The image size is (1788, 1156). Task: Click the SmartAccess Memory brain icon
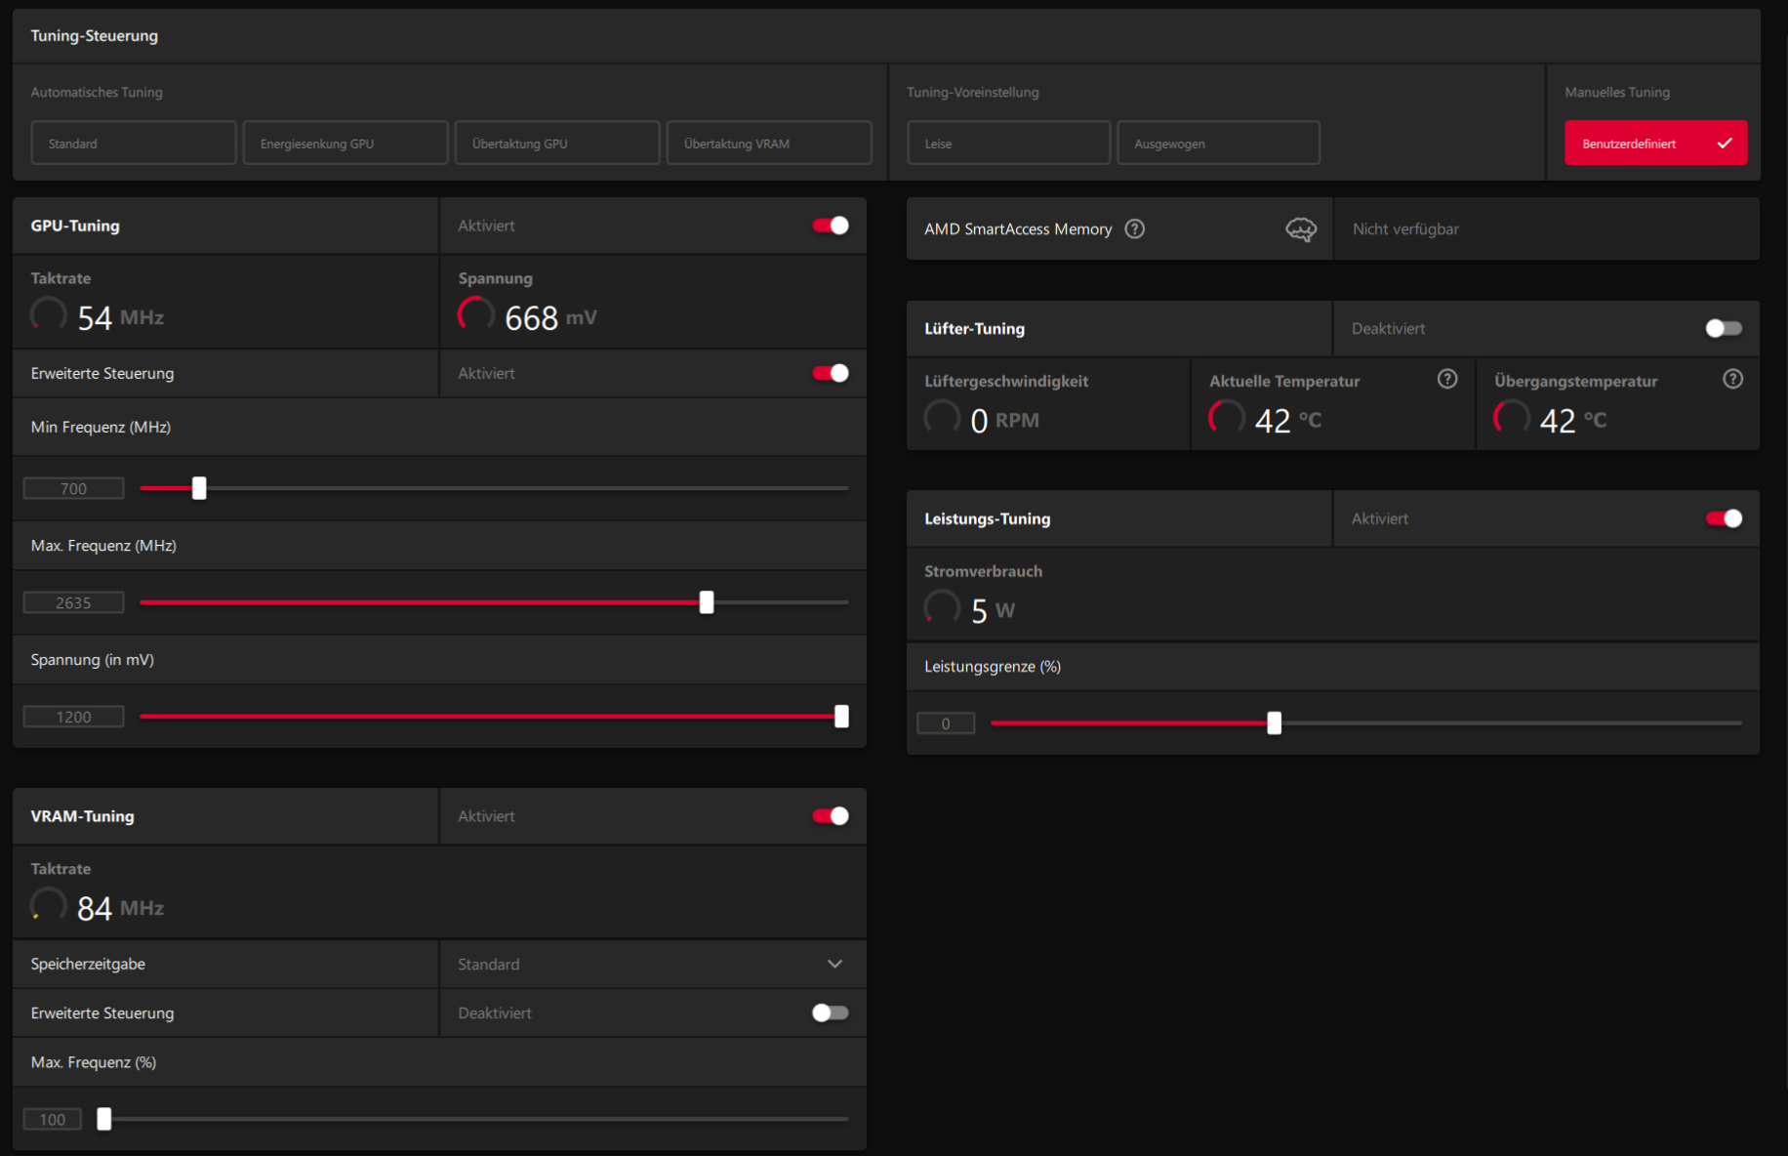tap(1301, 229)
